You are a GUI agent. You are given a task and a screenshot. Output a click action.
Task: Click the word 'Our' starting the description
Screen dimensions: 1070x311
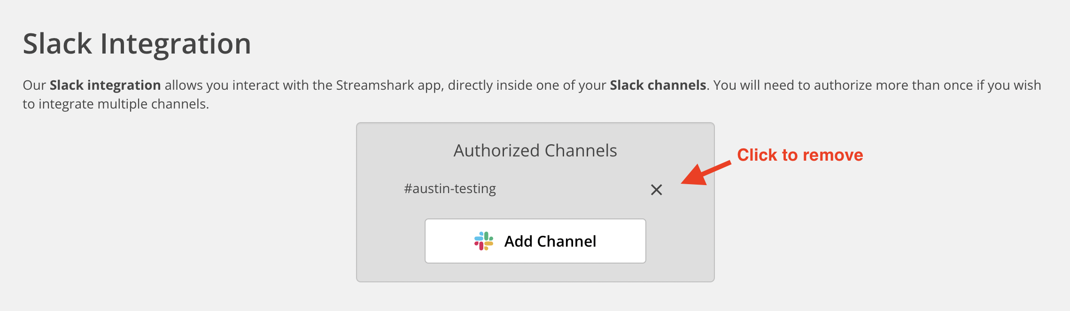click(x=34, y=85)
